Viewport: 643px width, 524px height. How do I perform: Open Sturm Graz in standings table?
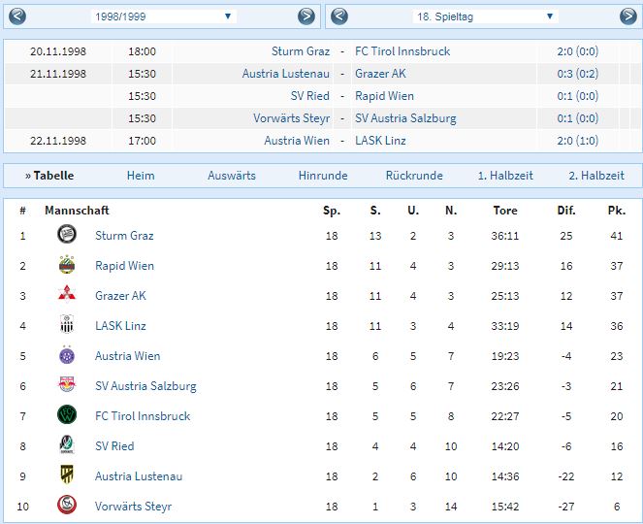(x=124, y=236)
